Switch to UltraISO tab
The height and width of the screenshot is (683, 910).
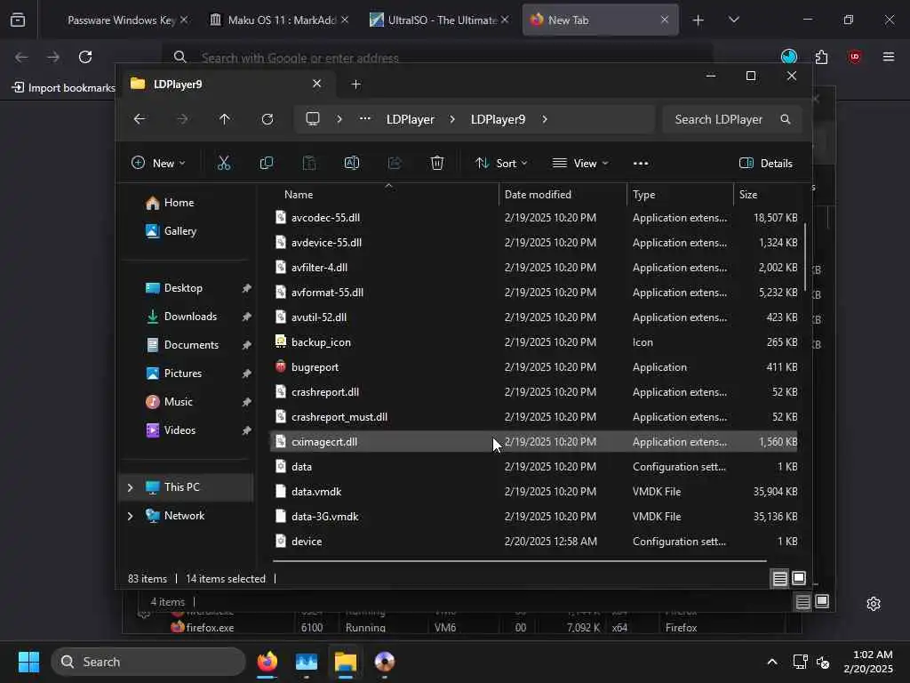tap(440, 20)
